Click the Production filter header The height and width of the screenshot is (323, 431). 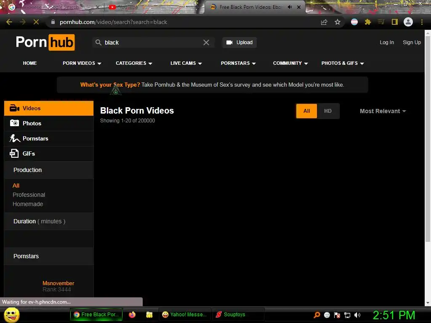pyautogui.click(x=49, y=170)
